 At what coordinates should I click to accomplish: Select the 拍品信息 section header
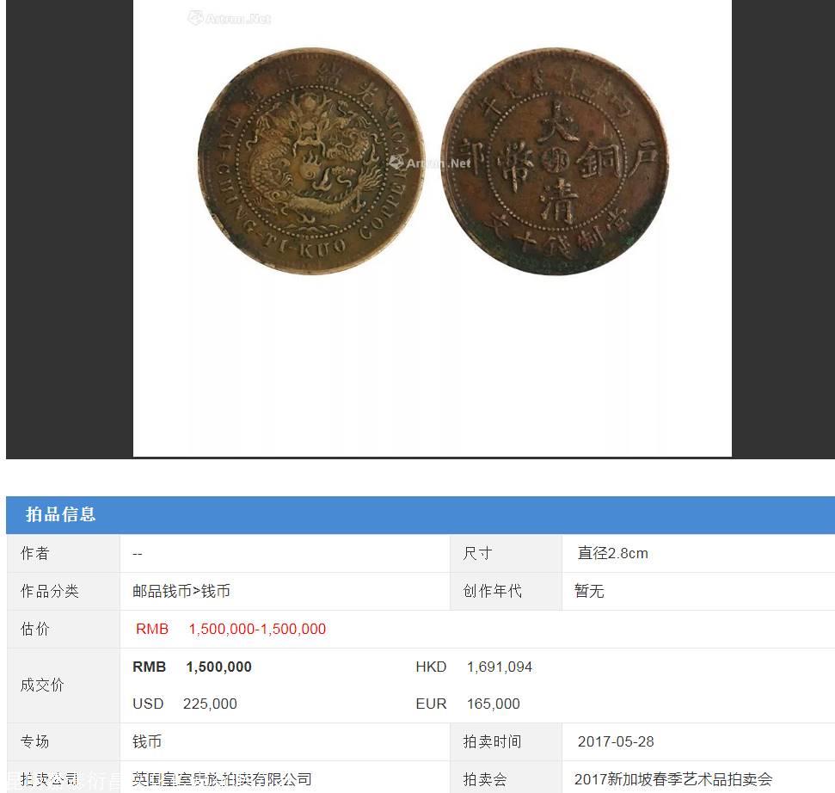coord(61,514)
